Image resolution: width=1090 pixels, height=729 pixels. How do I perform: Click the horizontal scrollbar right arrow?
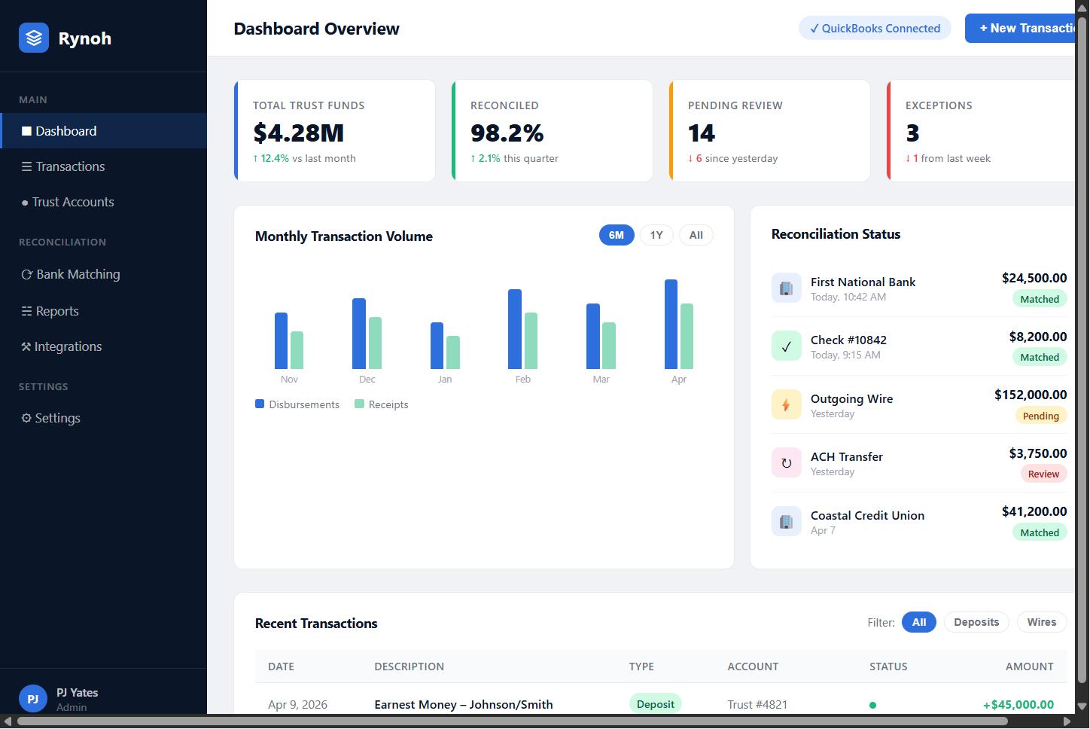tap(1067, 721)
